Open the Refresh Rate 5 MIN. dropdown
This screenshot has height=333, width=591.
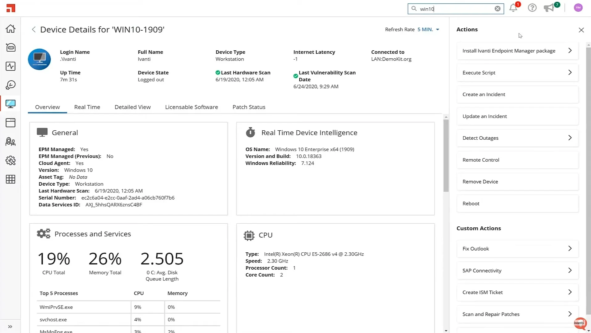(428, 29)
